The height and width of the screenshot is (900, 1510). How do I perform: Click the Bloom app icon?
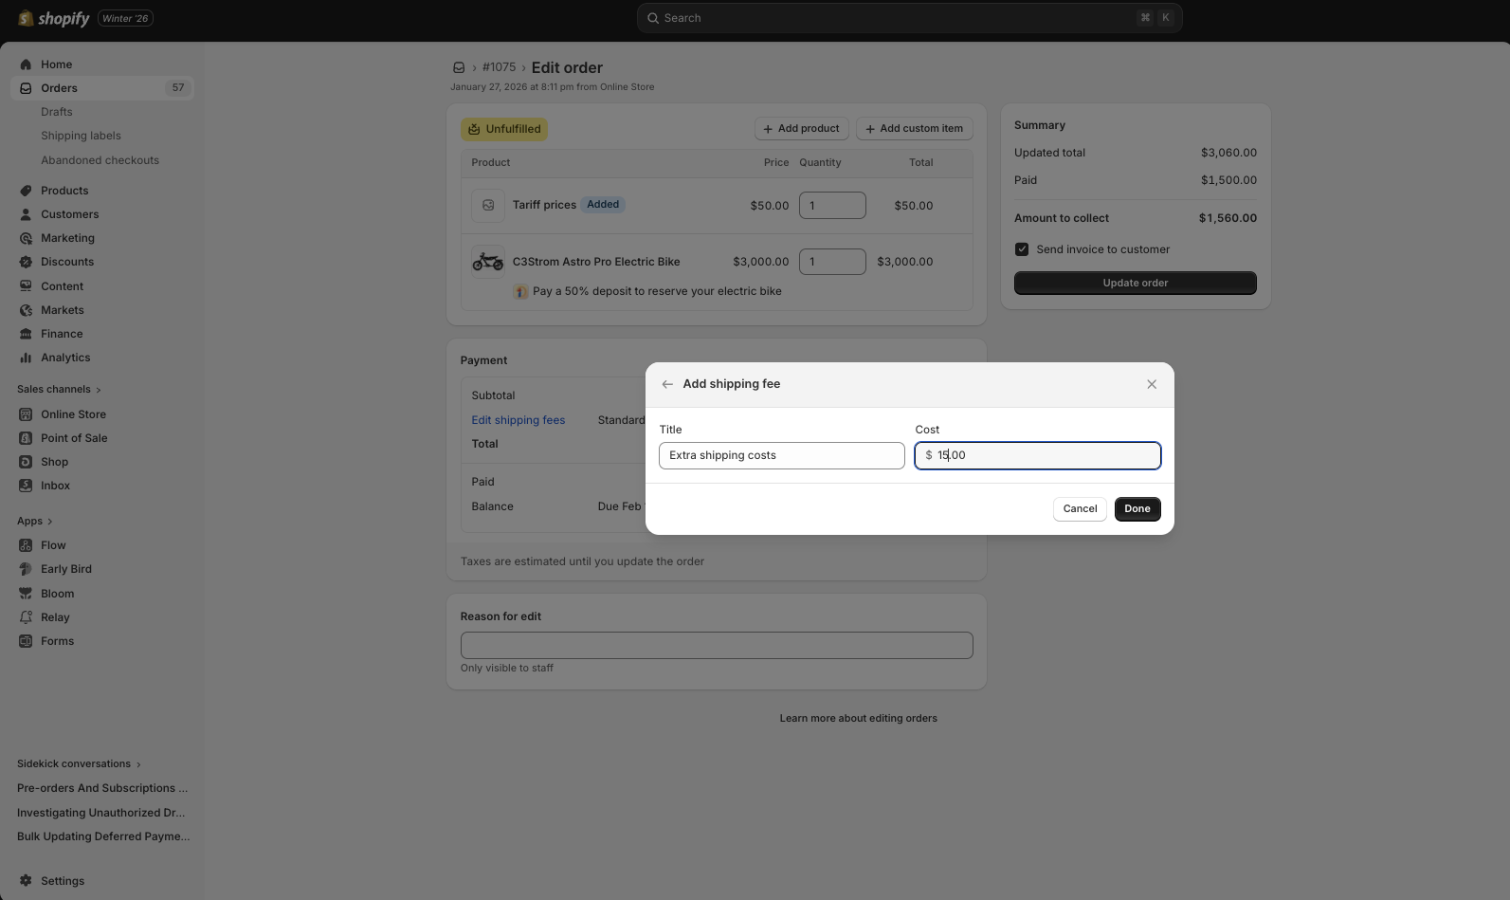pos(26,594)
